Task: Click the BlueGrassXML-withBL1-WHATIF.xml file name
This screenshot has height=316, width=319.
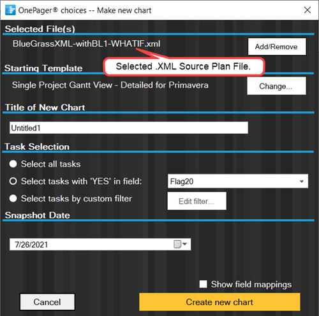Action: (86, 44)
